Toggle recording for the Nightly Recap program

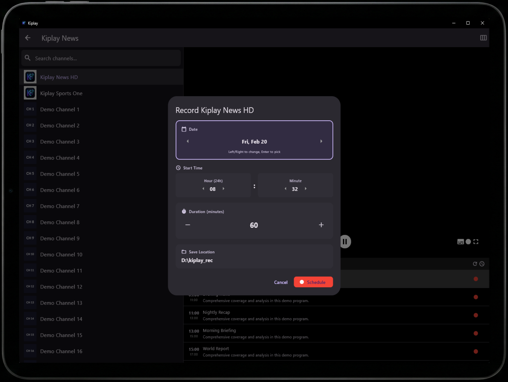click(x=476, y=315)
